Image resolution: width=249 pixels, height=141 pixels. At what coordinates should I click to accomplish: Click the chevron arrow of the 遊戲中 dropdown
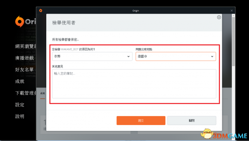pyautogui.click(x=212, y=56)
